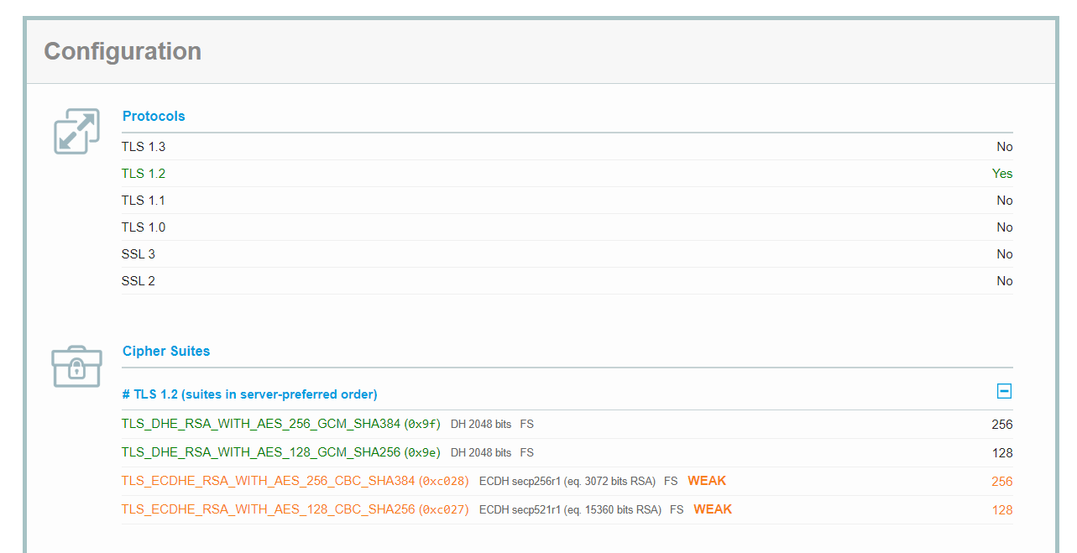Click the TLS 1.1 protocol row label
This screenshot has width=1077, height=553.
coord(144,201)
